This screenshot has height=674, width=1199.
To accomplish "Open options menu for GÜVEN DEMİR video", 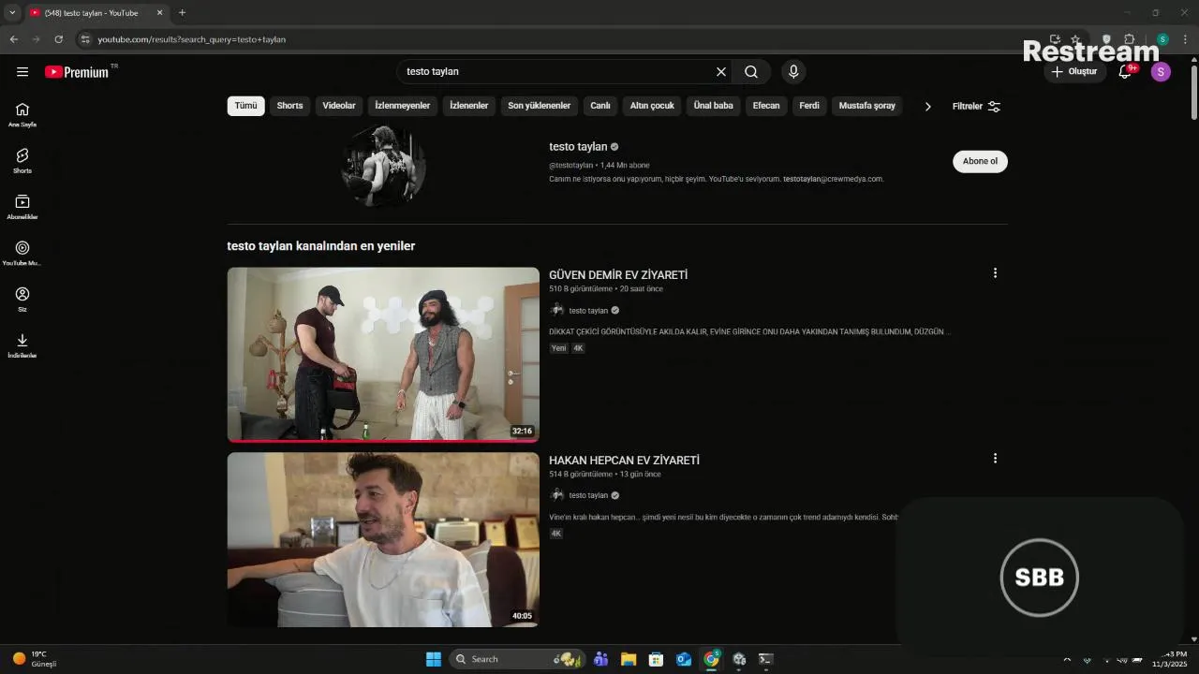I will tap(995, 273).
